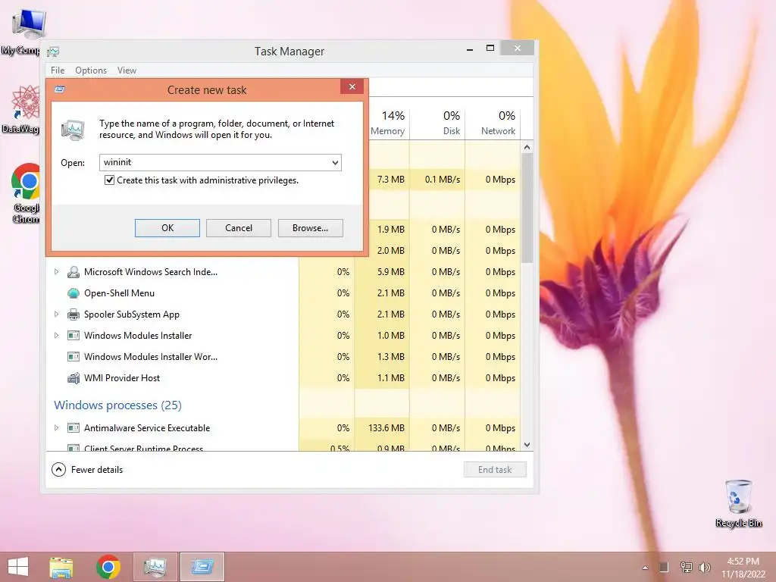Open File Explorer from the taskbar

pyautogui.click(x=61, y=567)
